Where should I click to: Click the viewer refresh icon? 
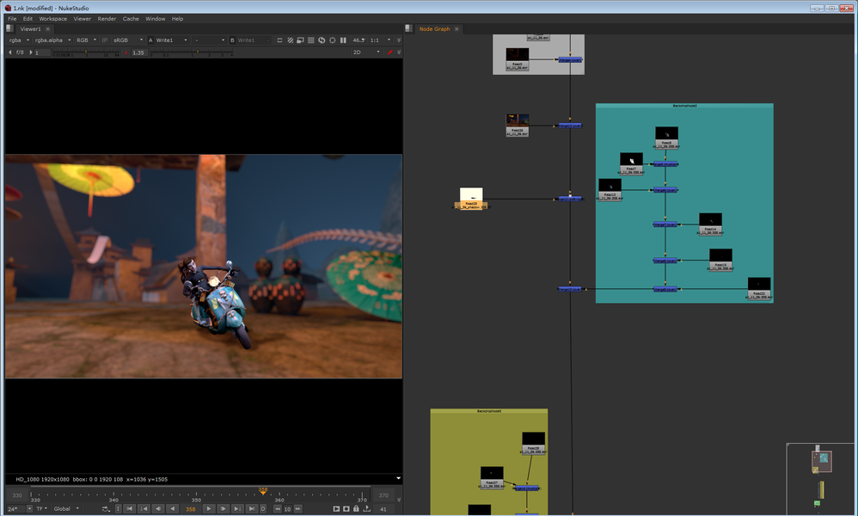point(322,40)
